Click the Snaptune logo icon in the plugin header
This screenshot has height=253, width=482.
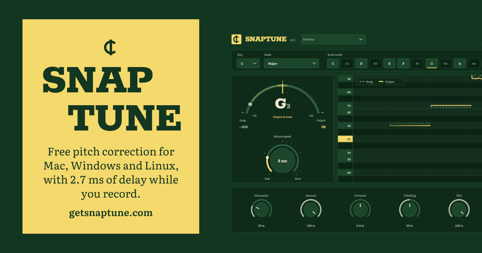click(237, 39)
